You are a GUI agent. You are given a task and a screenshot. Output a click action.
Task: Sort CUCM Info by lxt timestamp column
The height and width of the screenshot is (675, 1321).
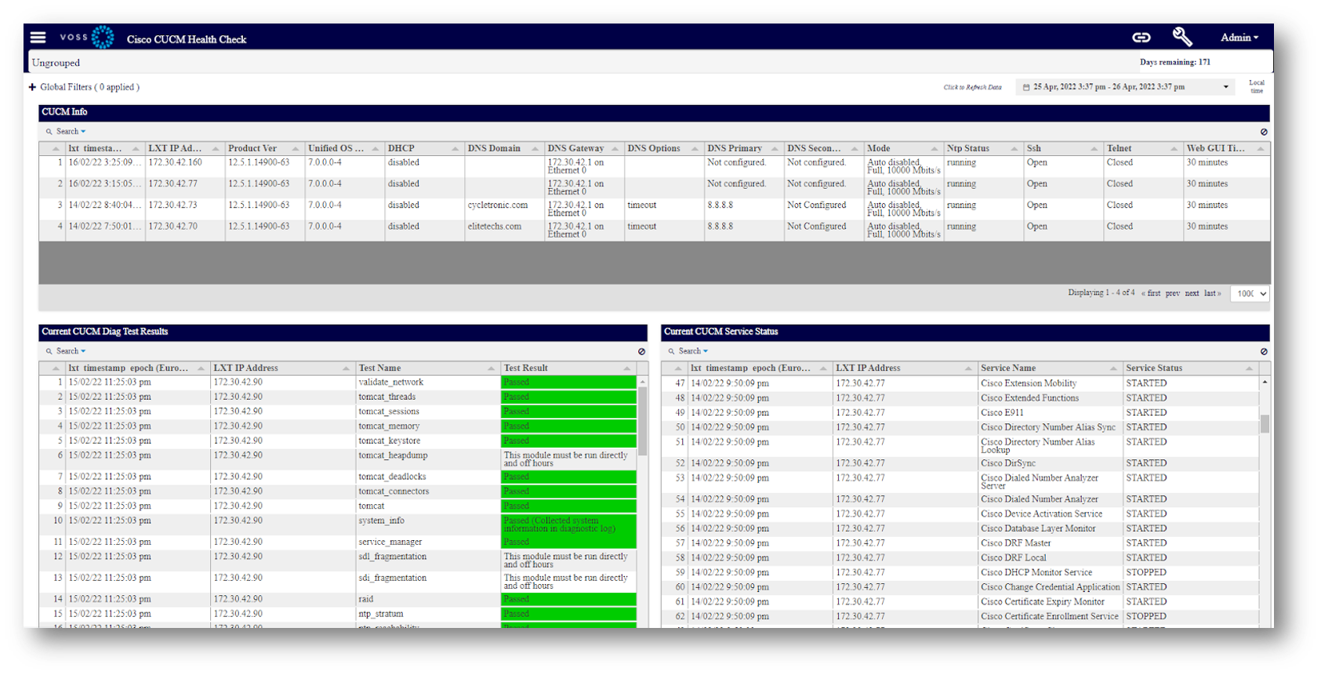(x=104, y=148)
